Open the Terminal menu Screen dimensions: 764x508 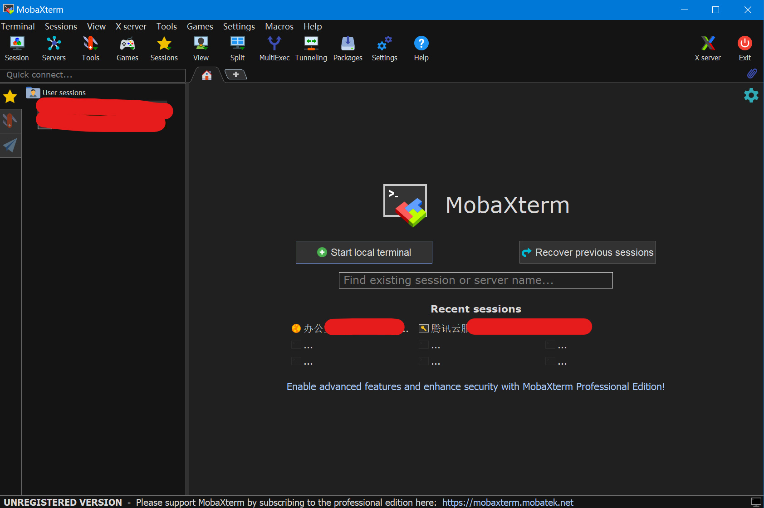[x=18, y=26]
